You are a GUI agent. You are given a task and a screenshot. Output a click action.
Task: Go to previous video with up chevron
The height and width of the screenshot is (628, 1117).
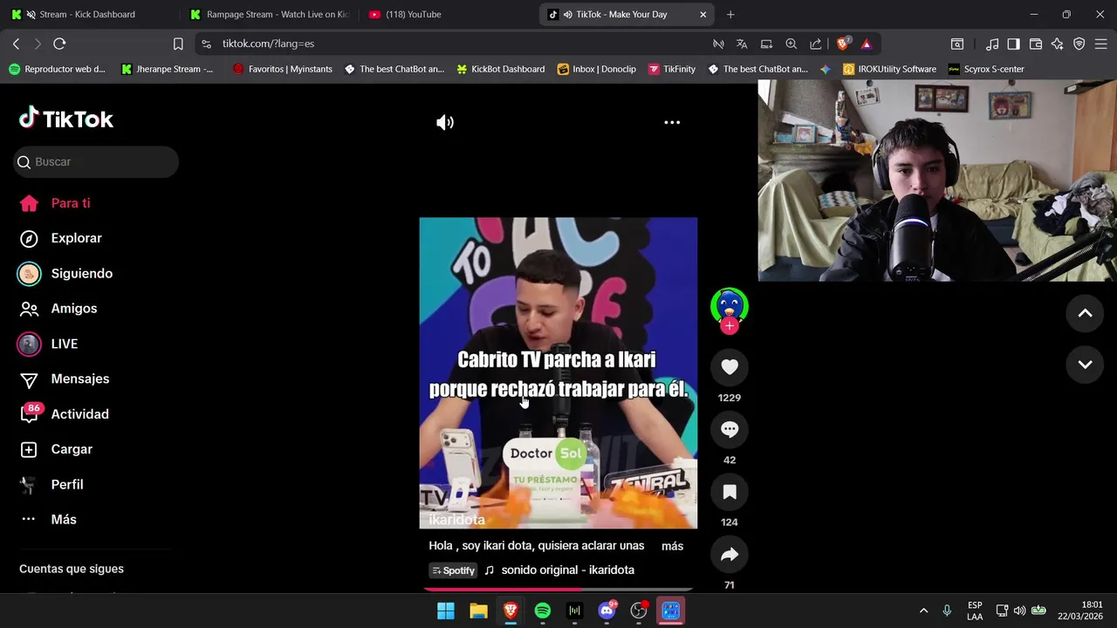pyautogui.click(x=1085, y=313)
